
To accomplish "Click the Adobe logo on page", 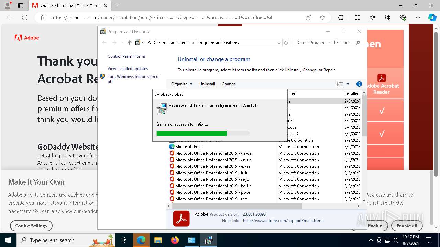I will pyautogui.click(x=27, y=38).
